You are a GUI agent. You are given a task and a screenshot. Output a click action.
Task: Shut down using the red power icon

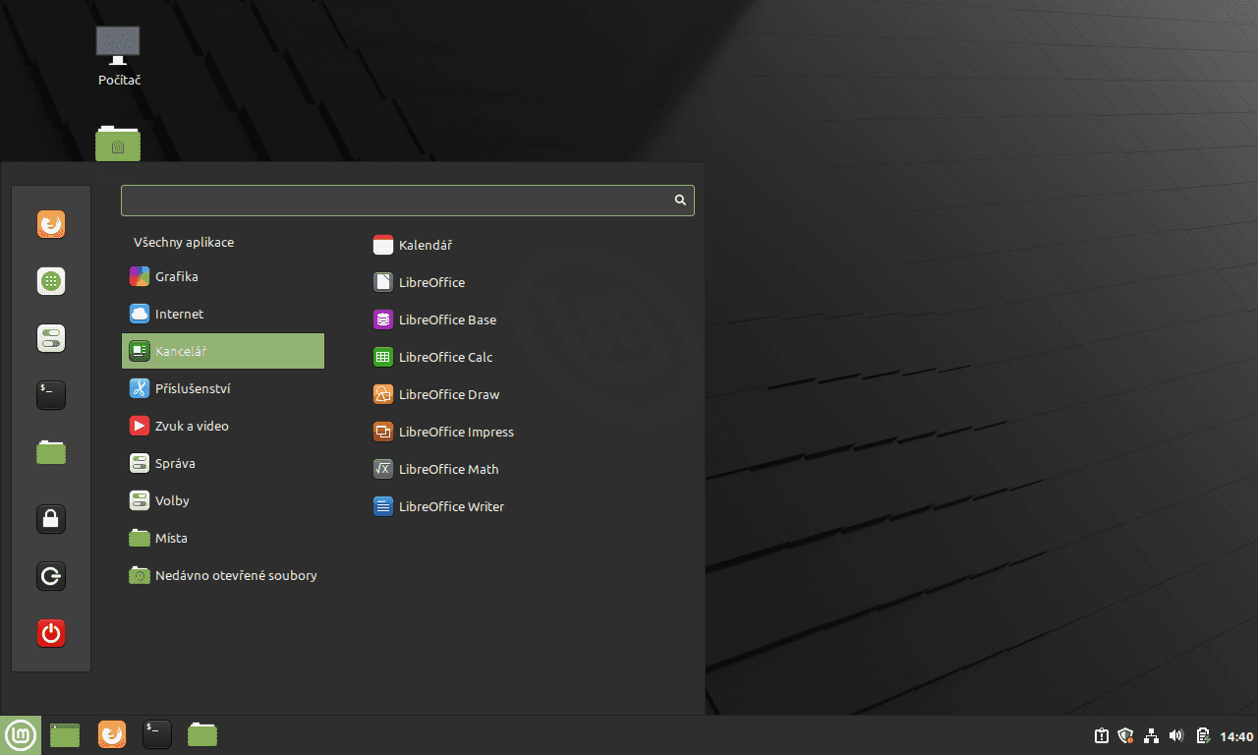[50, 633]
